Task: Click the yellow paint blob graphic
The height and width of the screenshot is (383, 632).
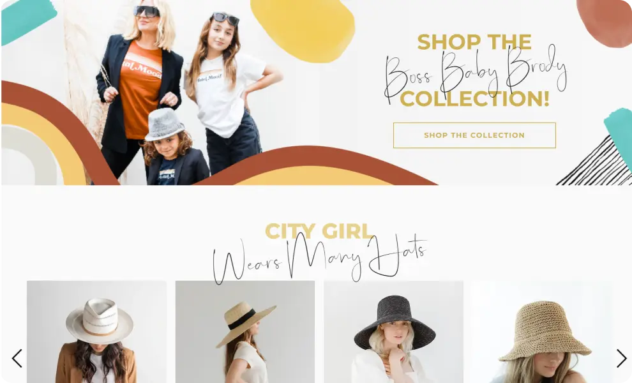Action: coord(303,30)
